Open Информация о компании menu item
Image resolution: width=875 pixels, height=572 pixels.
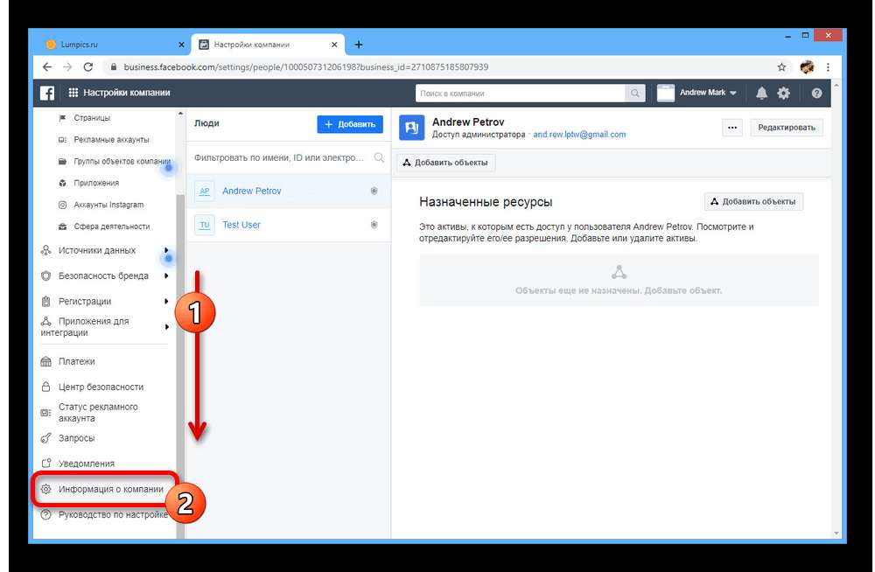click(110, 489)
